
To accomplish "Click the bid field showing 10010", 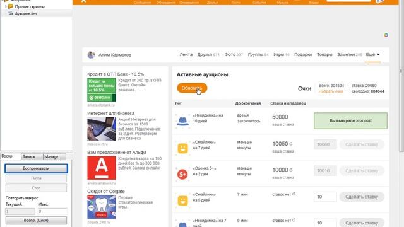I will pos(325,171).
